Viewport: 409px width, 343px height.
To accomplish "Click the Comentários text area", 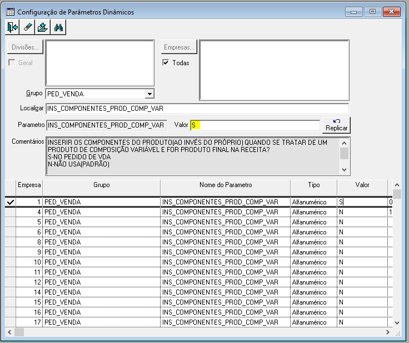I will (x=193, y=156).
